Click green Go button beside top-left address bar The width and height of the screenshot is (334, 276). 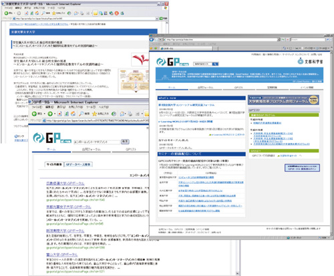[x=162, y=19]
